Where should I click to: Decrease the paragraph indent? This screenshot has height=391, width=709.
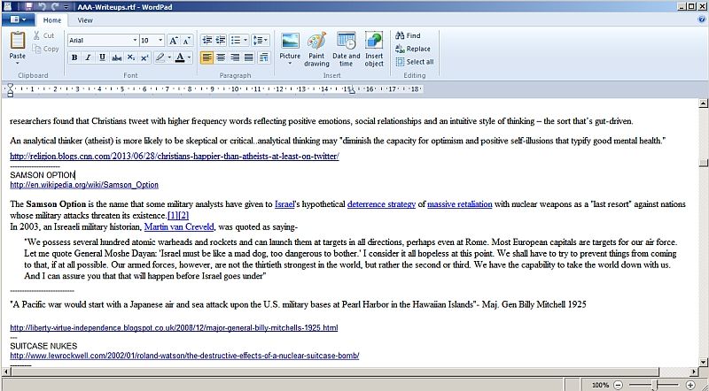[x=207, y=40]
